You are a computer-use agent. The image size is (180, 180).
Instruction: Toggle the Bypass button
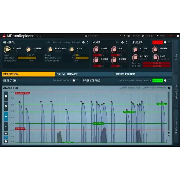click(136, 36)
